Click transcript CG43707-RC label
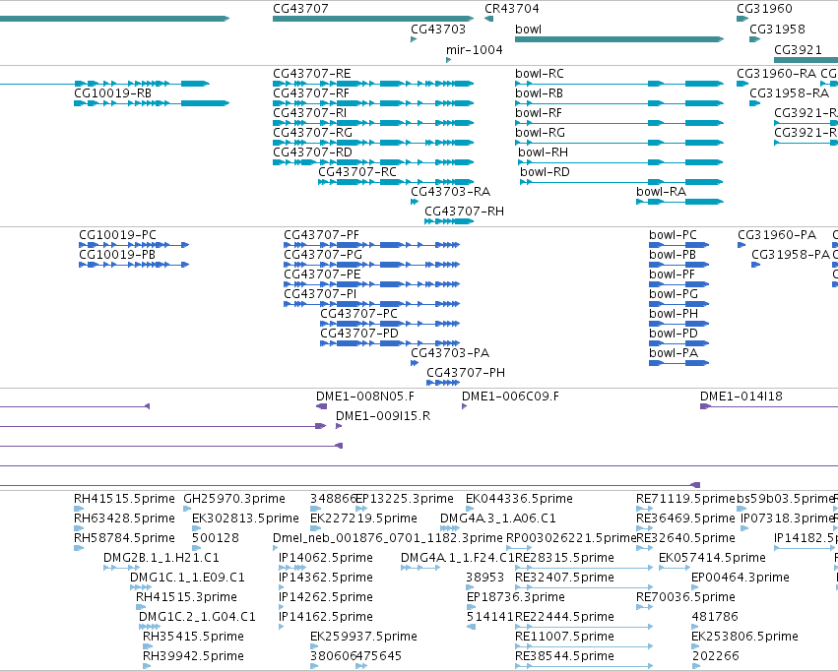The image size is (838, 671). tap(357, 172)
